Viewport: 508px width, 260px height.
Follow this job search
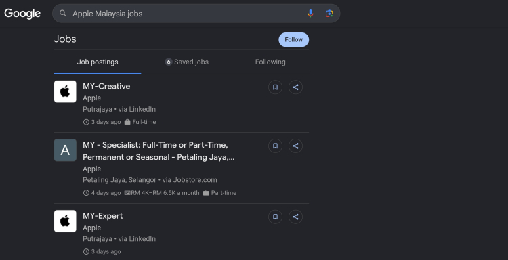pyautogui.click(x=293, y=39)
